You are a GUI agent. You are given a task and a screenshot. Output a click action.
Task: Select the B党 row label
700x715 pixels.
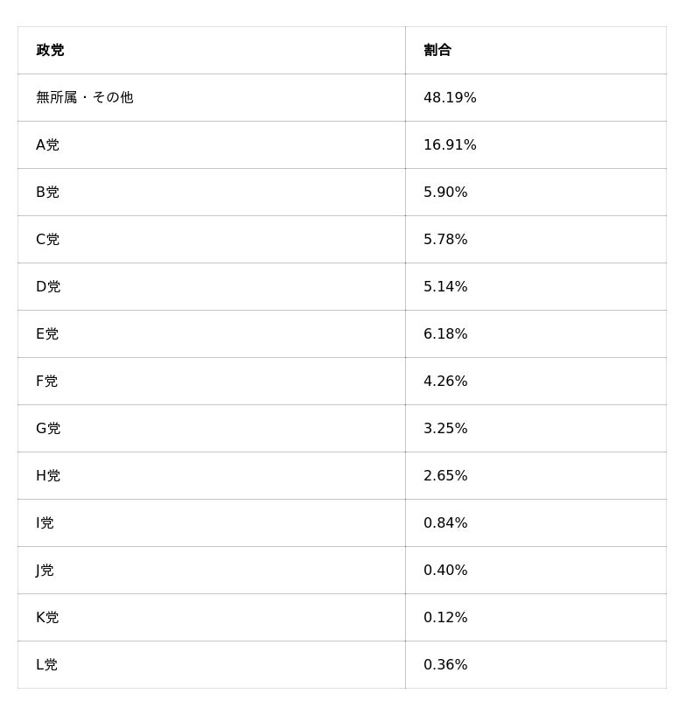[47, 193]
